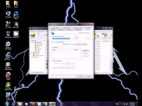This screenshot has height=106, width=142.
Task: Click the Grabber toolbar icon in IDM window
Action: click(105, 36)
